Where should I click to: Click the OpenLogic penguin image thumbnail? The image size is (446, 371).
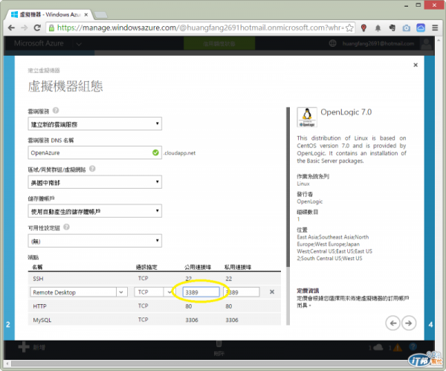click(x=307, y=117)
